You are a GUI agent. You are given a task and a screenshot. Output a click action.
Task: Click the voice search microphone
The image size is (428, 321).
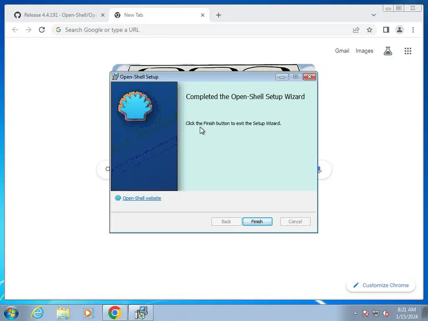[319, 170]
